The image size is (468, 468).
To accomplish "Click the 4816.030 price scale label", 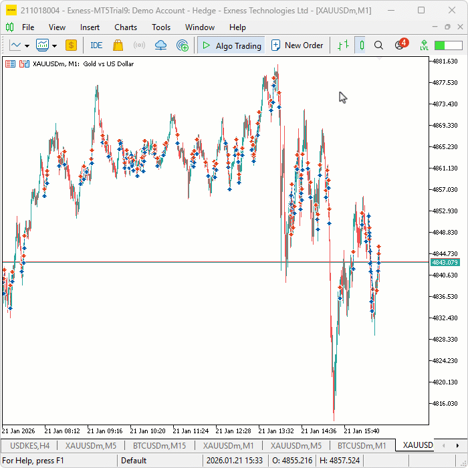I will [445, 404].
